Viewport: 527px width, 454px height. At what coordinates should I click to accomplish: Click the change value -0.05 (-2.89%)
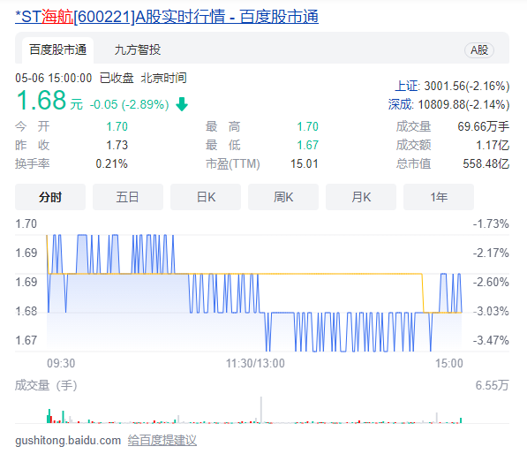pos(129,104)
